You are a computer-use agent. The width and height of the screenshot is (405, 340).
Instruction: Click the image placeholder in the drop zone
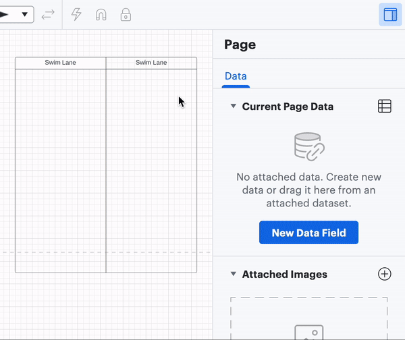click(308, 332)
